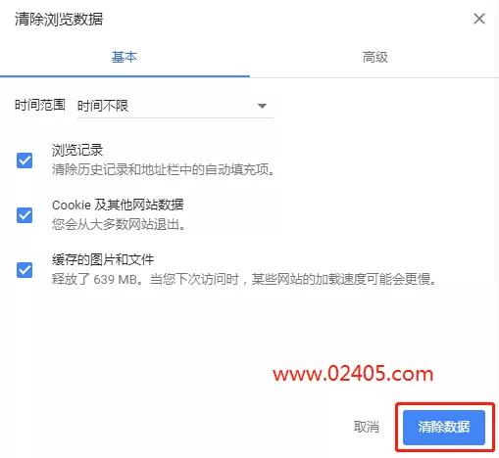499x458 pixels.
Task: Open the 时间不限 time range dropdown
Action: (175, 106)
